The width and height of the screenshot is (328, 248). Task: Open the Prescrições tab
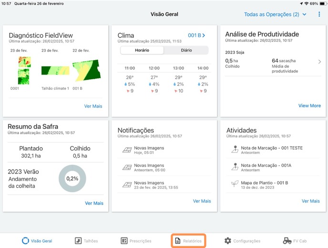pyautogui.click(x=124, y=241)
